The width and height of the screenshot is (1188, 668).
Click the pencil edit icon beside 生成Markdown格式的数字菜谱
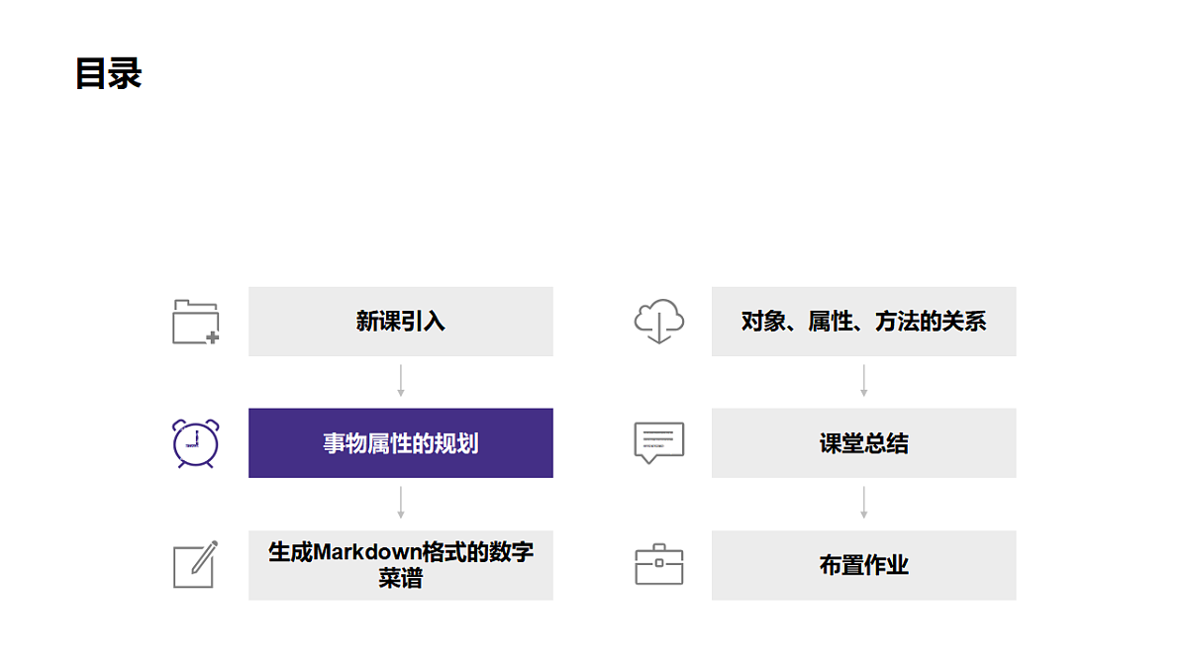point(196,564)
